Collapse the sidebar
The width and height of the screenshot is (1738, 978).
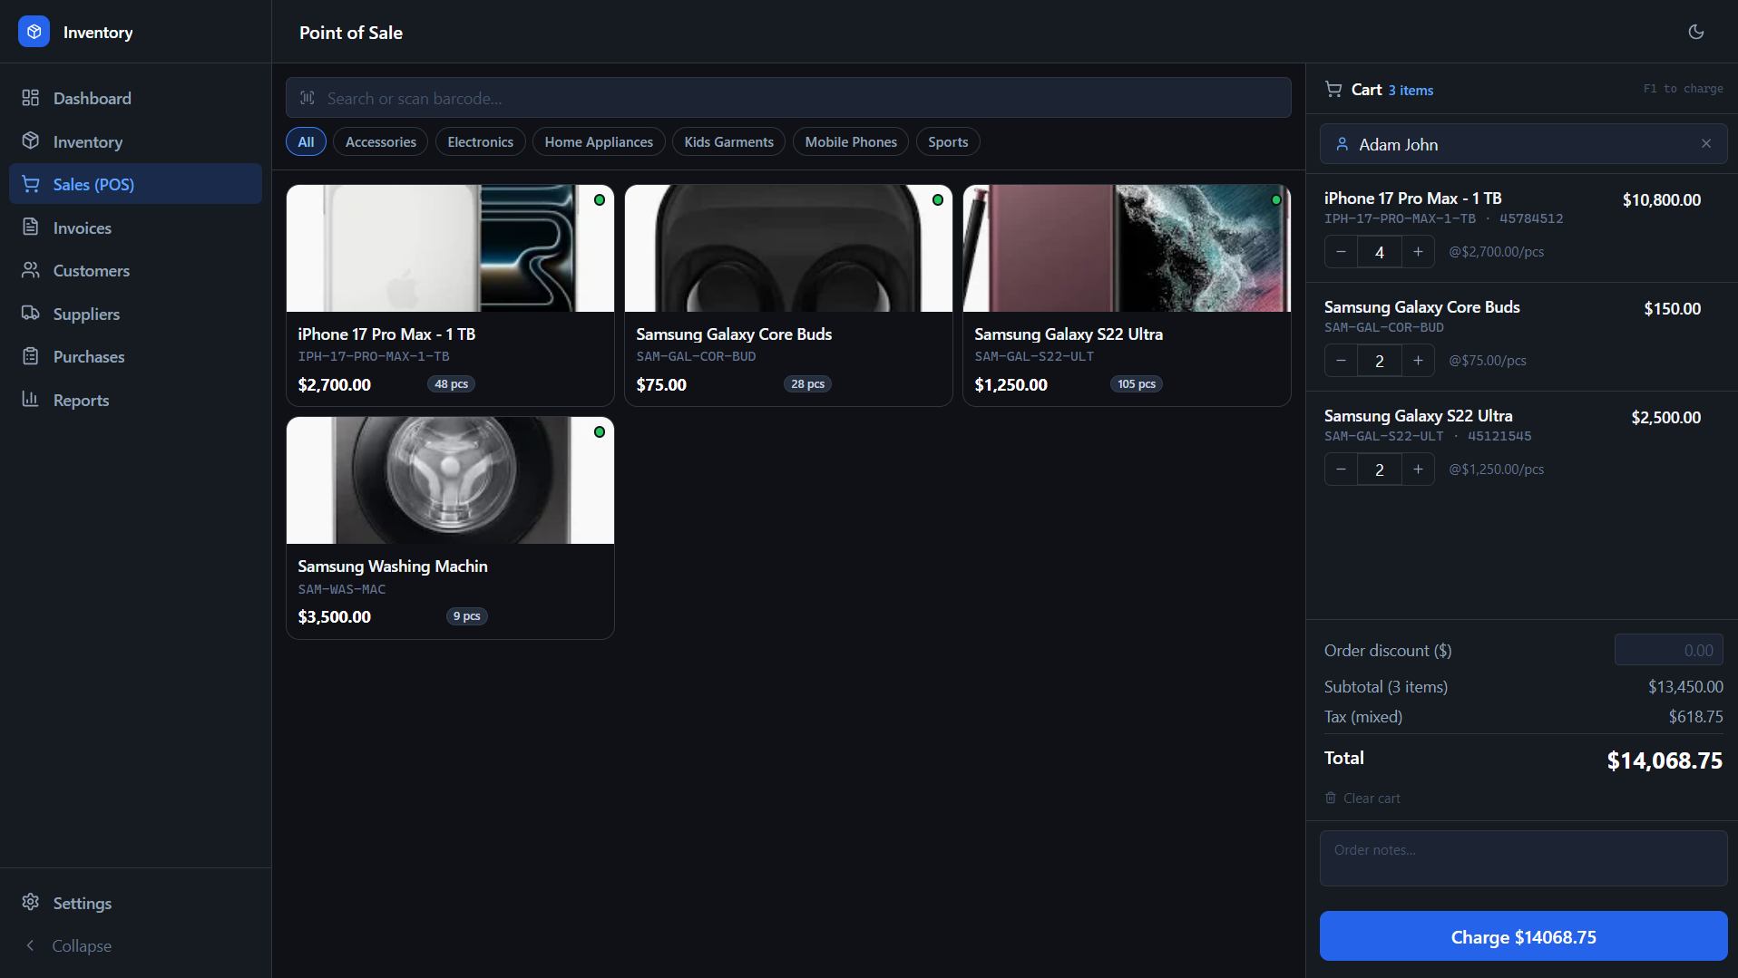[x=135, y=945]
